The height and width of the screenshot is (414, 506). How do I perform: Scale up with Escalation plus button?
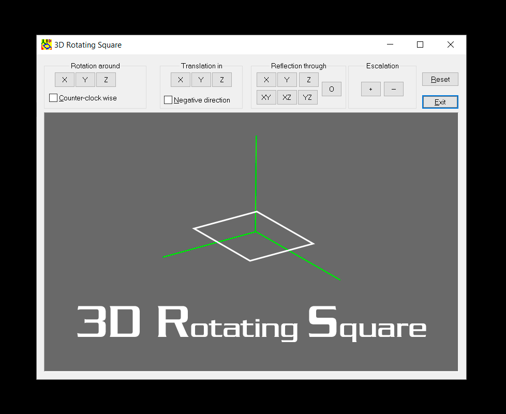(x=371, y=89)
